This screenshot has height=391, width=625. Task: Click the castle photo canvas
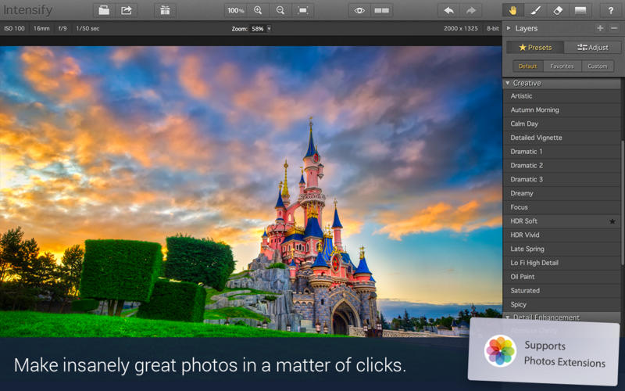tap(251, 192)
